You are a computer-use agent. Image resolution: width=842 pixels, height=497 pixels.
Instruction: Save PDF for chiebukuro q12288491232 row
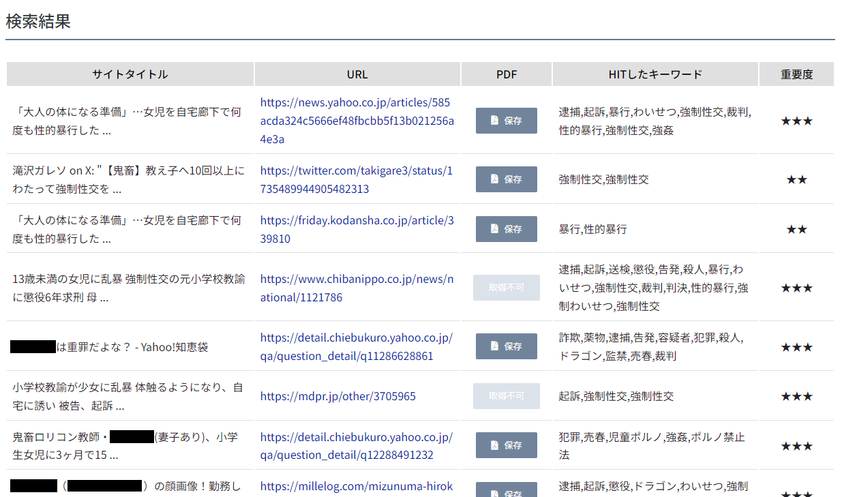point(506,445)
